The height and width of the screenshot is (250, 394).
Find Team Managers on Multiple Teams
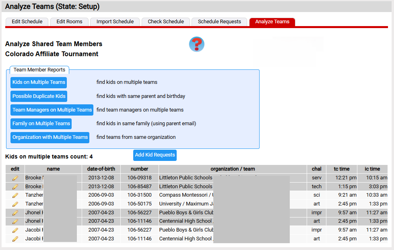52,110
